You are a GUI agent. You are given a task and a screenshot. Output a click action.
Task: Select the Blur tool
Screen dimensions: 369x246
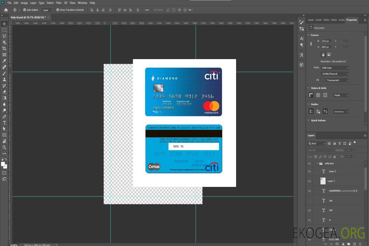(4, 104)
